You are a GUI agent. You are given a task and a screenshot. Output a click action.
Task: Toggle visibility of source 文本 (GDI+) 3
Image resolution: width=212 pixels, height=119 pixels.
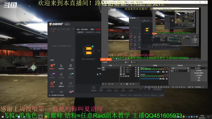pos(136,68)
